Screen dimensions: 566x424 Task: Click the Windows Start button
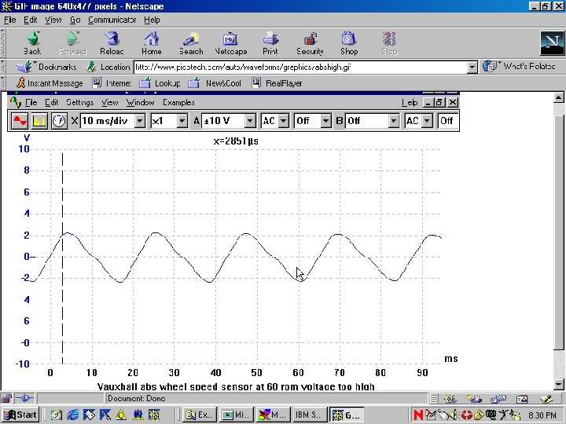click(20, 415)
